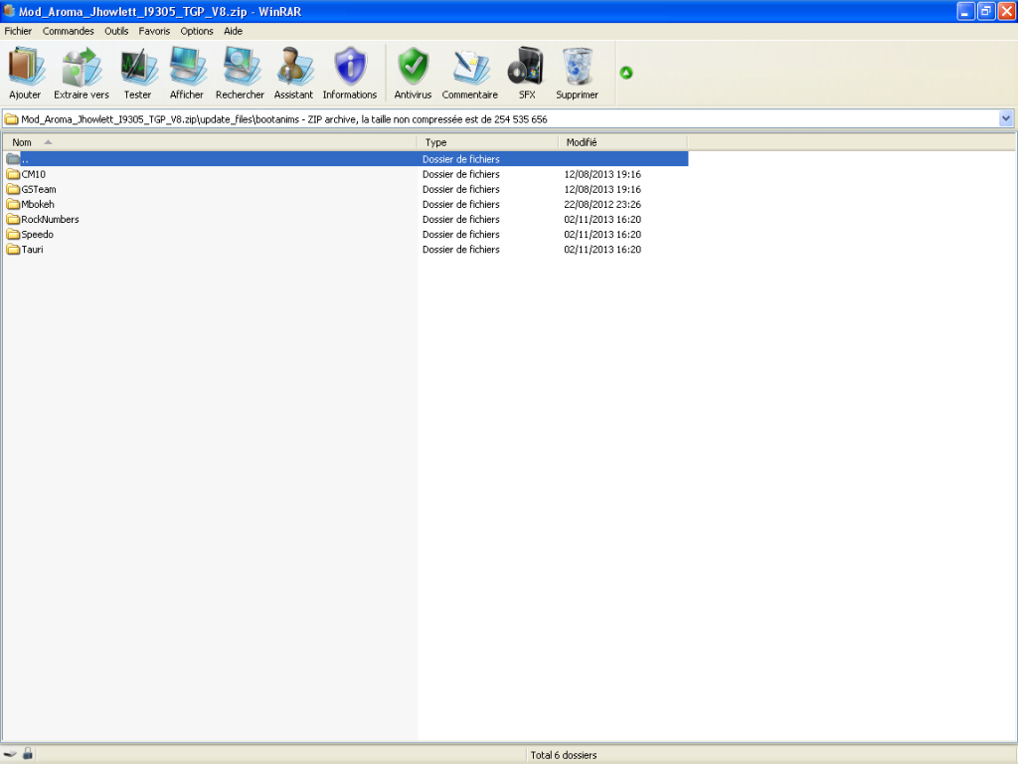Image resolution: width=1018 pixels, height=764 pixels.
Task: Click the Mbokeh folder icon
Action: pyautogui.click(x=13, y=204)
